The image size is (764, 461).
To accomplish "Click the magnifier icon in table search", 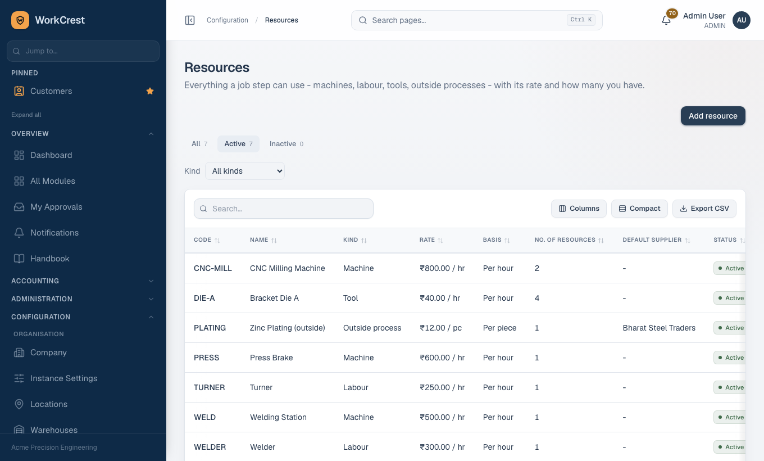I will pyautogui.click(x=204, y=209).
